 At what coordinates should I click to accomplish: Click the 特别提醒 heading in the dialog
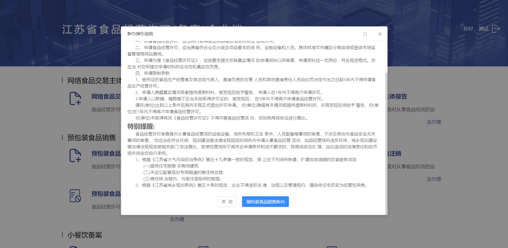pos(141,126)
